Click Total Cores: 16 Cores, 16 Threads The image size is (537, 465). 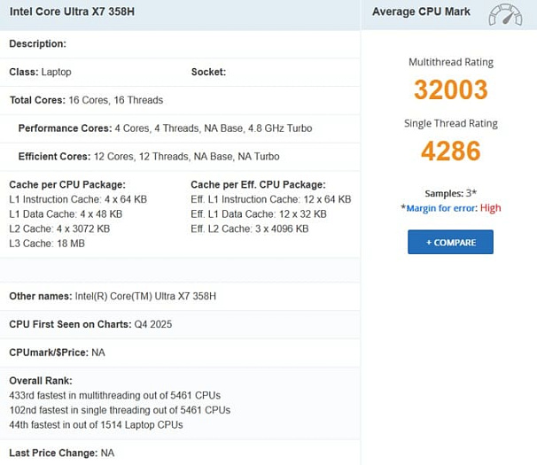click(x=86, y=100)
